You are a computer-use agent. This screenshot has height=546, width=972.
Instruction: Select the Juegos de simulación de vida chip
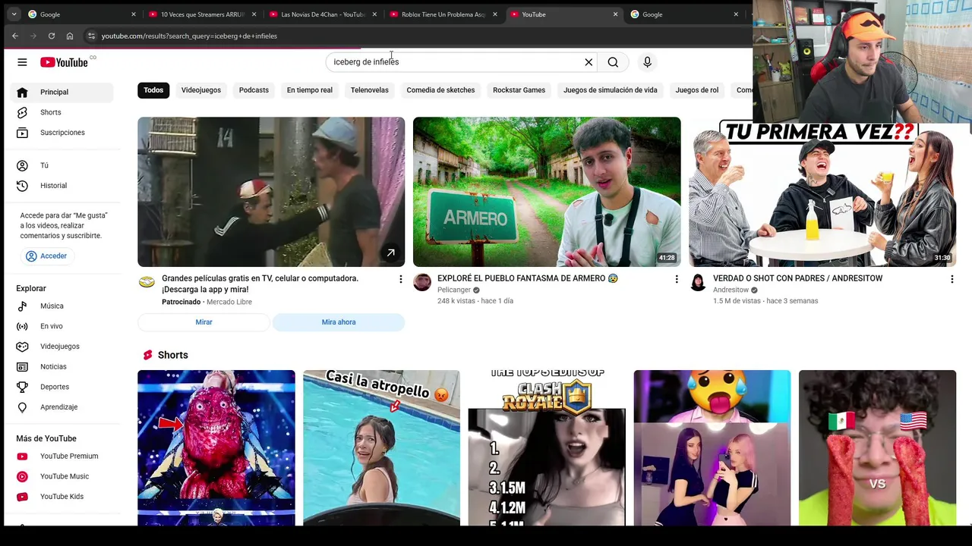[x=611, y=90]
